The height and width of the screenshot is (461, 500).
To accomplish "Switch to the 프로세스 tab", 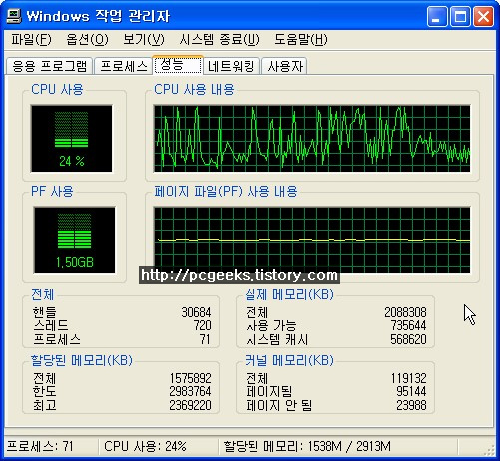I will pos(124,66).
